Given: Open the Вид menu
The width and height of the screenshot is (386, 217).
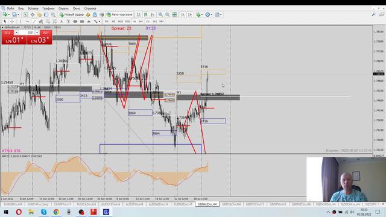Looking at the screenshot, I should [21, 8].
